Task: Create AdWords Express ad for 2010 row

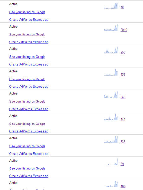Action: pos(29,42)
